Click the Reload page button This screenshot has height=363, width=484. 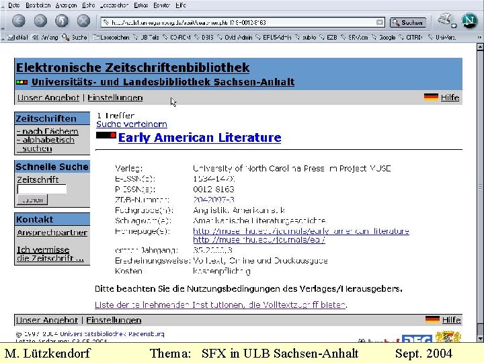[x=62, y=21]
